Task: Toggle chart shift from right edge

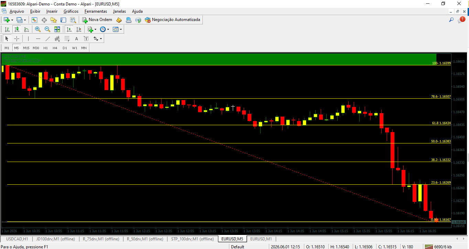Action: 78,29
